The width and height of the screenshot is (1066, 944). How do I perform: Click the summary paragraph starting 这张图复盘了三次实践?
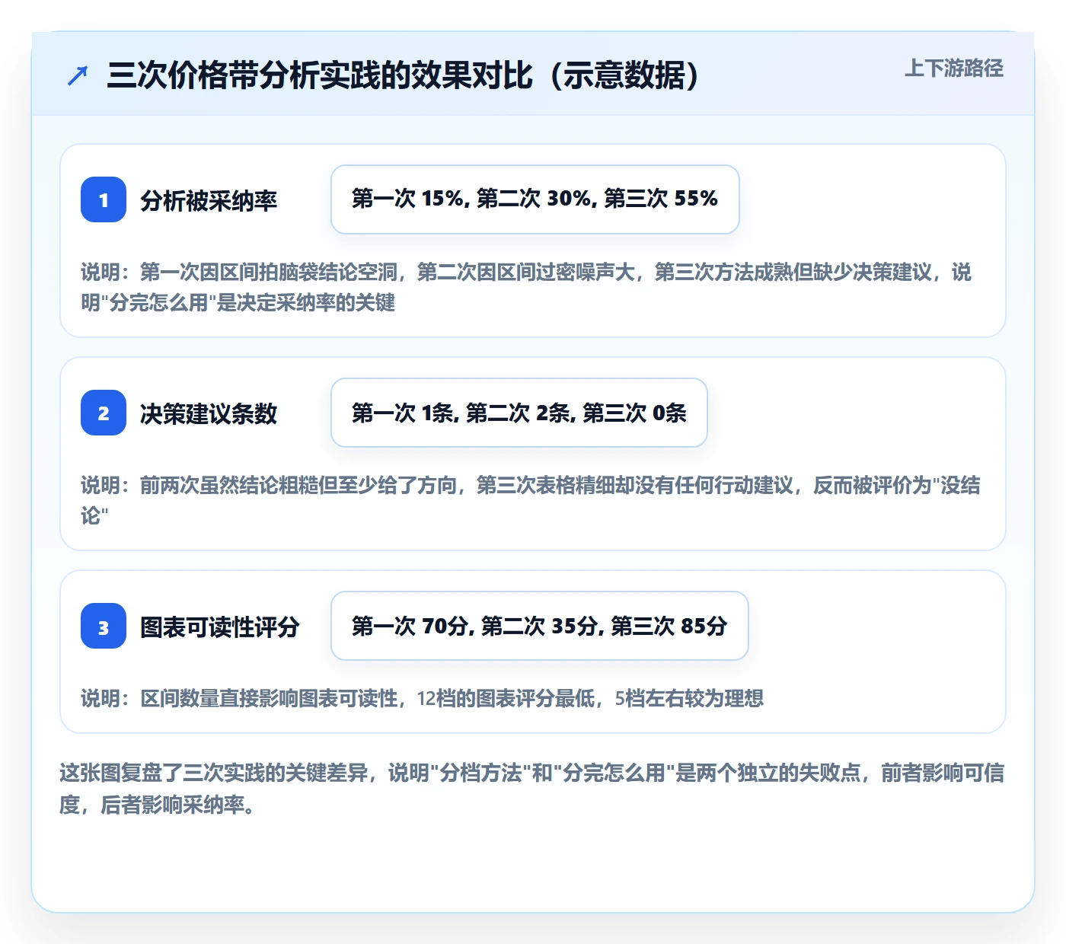(x=532, y=789)
